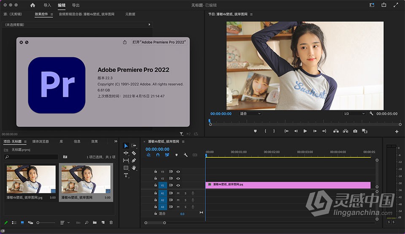Step forward one frame
Screen dimensions: 405x234
pyautogui.click(x=315, y=131)
